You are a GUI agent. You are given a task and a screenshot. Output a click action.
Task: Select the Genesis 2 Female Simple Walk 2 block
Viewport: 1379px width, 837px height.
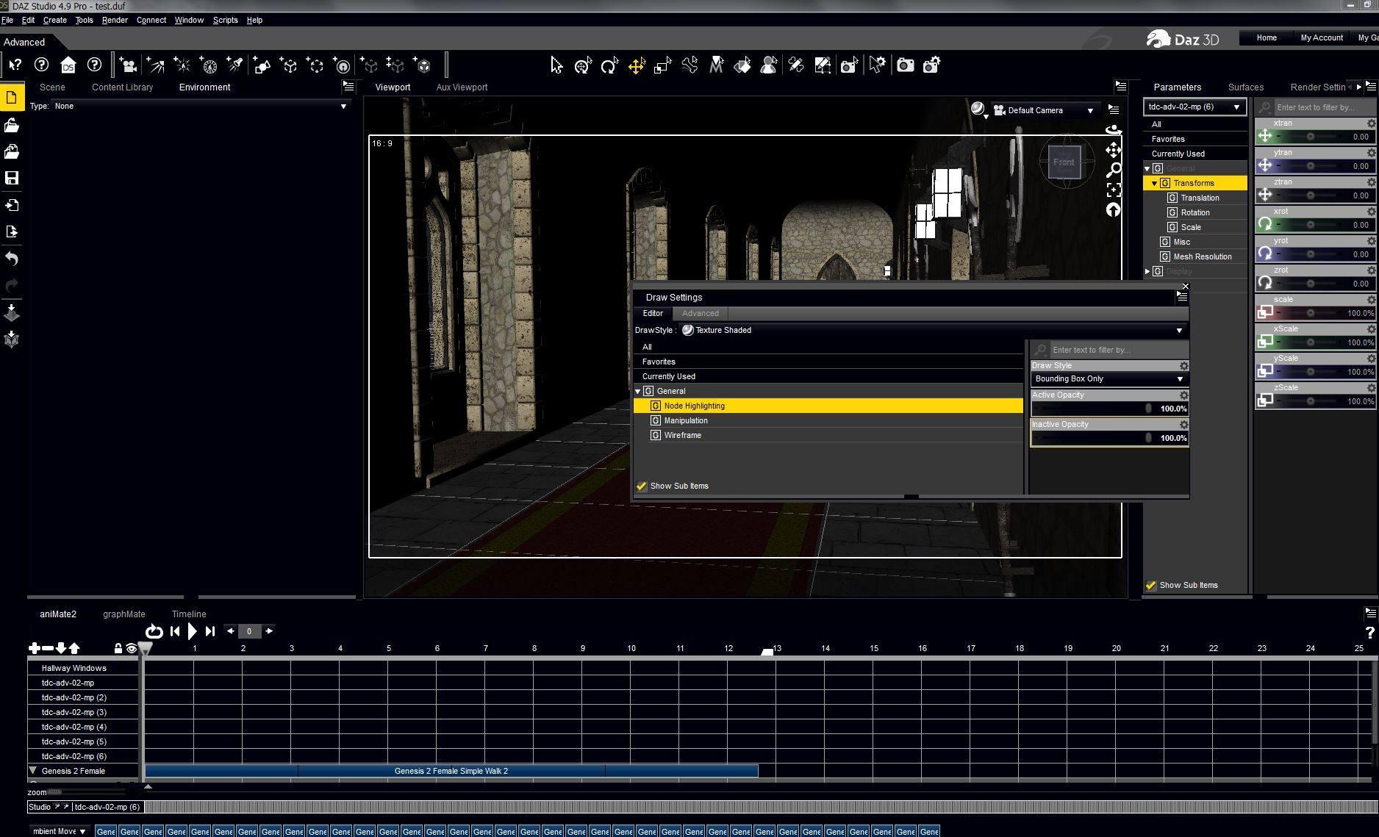tap(451, 771)
